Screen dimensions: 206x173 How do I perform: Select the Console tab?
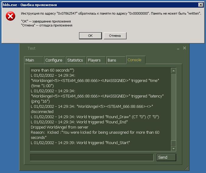point(136,60)
